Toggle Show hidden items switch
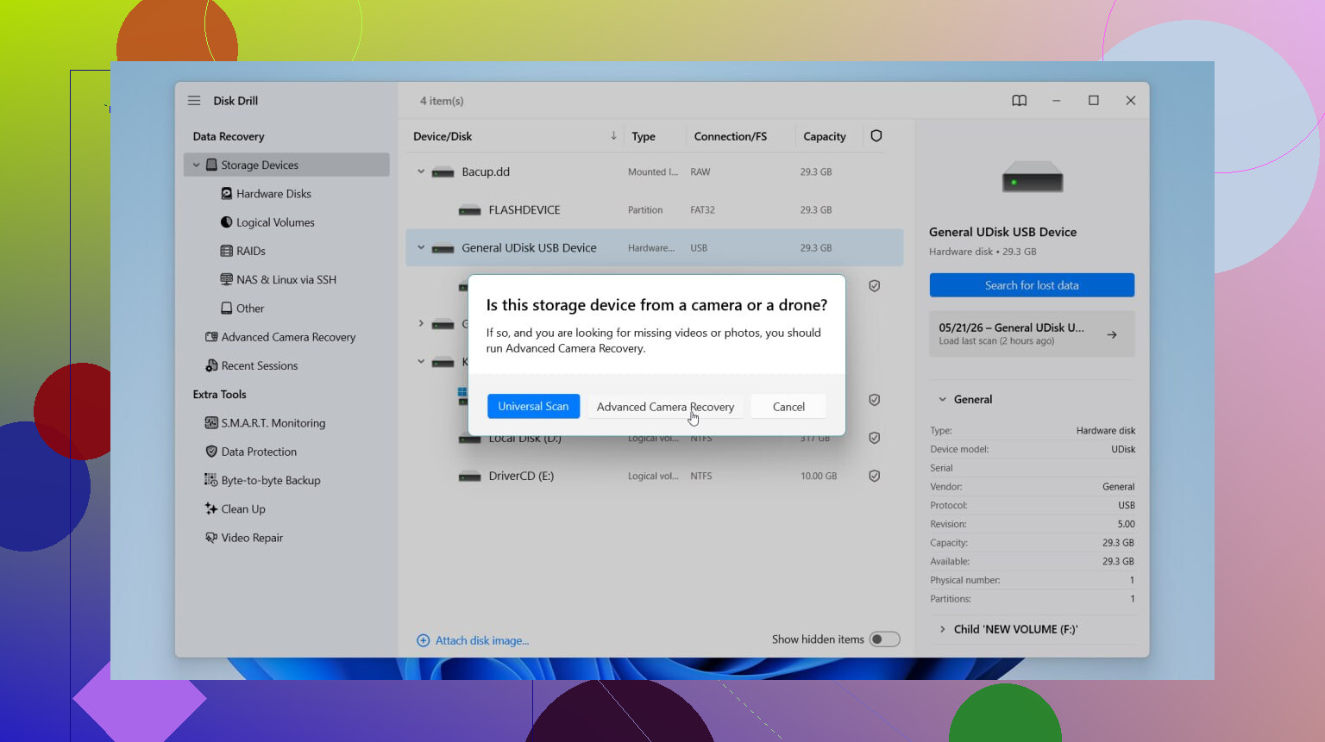The height and width of the screenshot is (742, 1325). (x=884, y=639)
